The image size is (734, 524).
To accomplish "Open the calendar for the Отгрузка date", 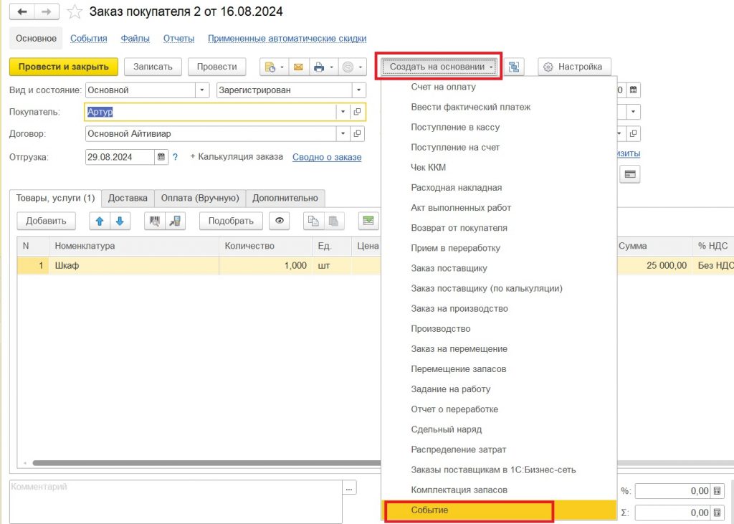I will pyautogui.click(x=161, y=157).
